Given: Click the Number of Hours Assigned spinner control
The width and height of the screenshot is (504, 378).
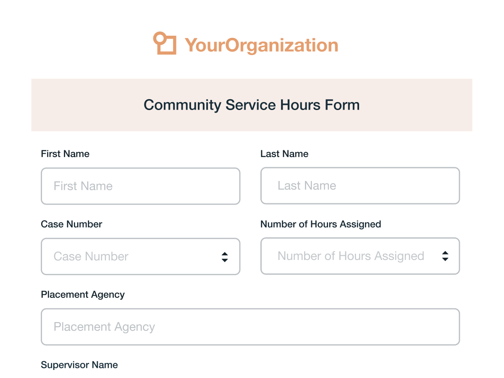Looking at the screenshot, I should (x=445, y=256).
